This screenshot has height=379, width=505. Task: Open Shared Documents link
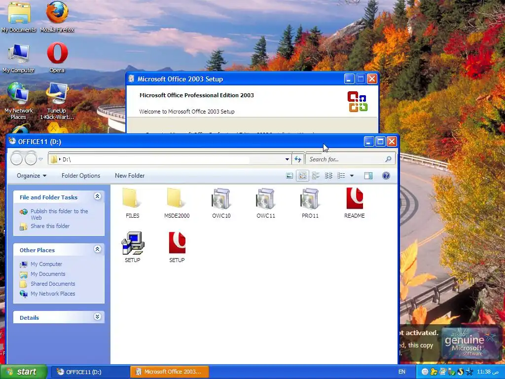53,284
